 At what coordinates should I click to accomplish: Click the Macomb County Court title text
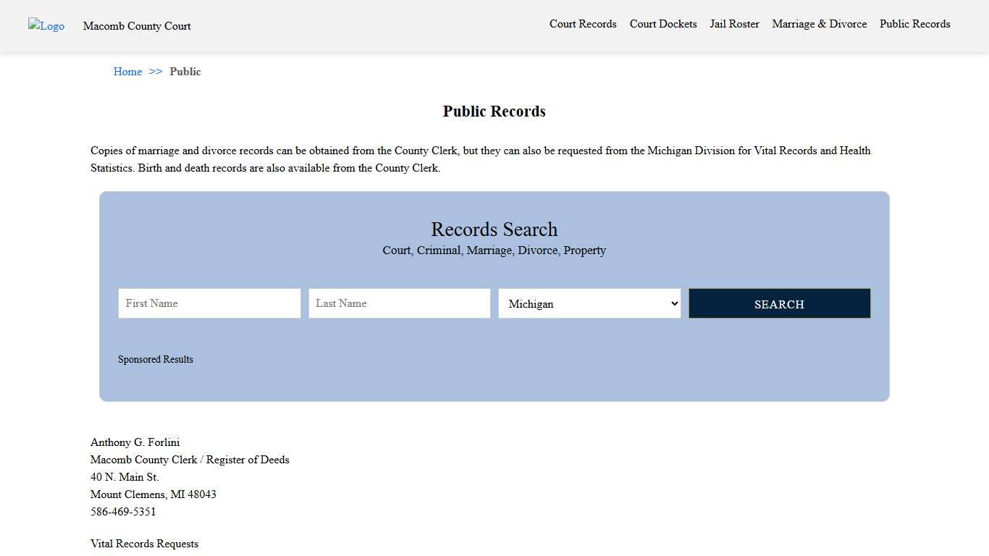click(137, 26)
